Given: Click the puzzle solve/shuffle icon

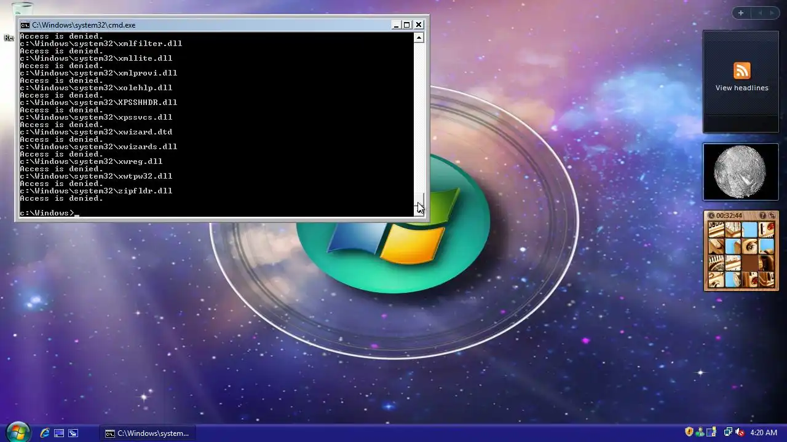Looking at the screenshot, I should pyautogui.click(x=772, y=215).
